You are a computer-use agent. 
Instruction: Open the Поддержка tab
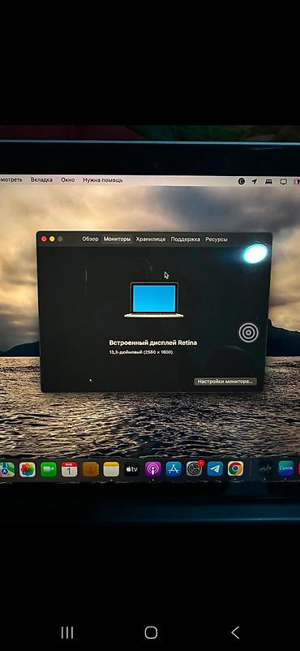[x=186, y=239]
